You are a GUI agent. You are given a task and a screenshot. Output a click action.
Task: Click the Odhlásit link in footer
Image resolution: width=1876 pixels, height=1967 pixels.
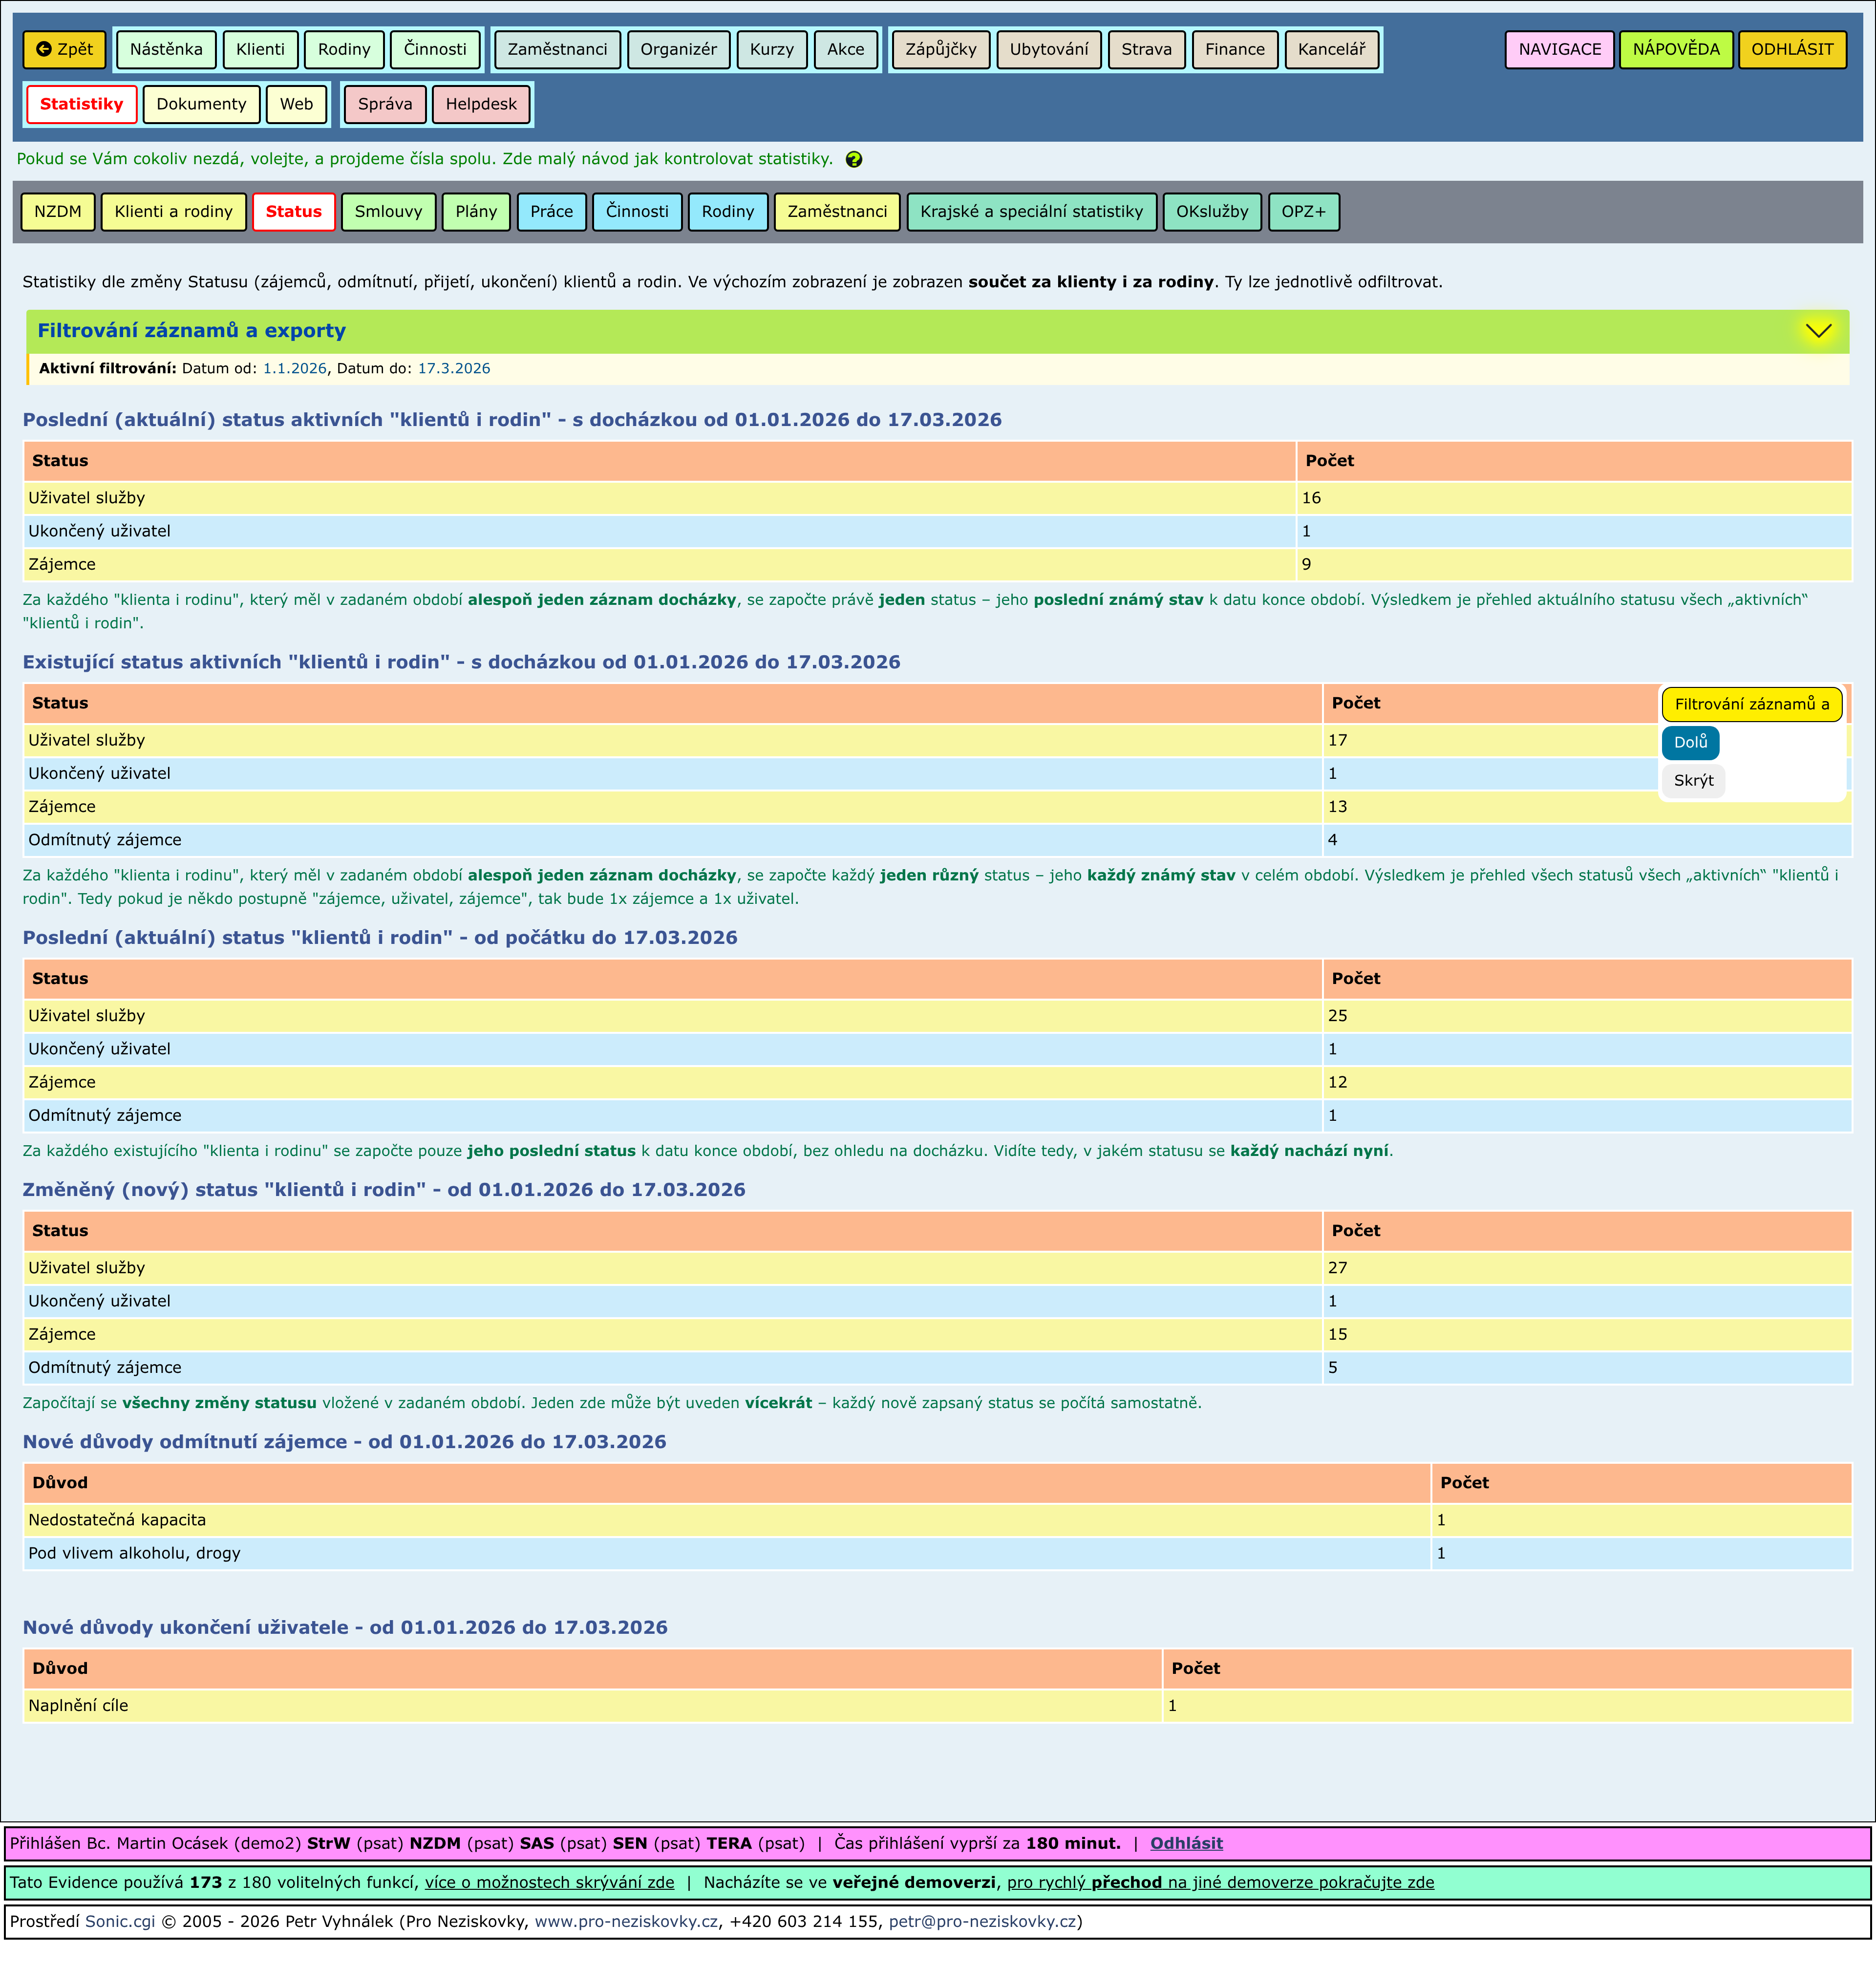click(1185, 1843)
